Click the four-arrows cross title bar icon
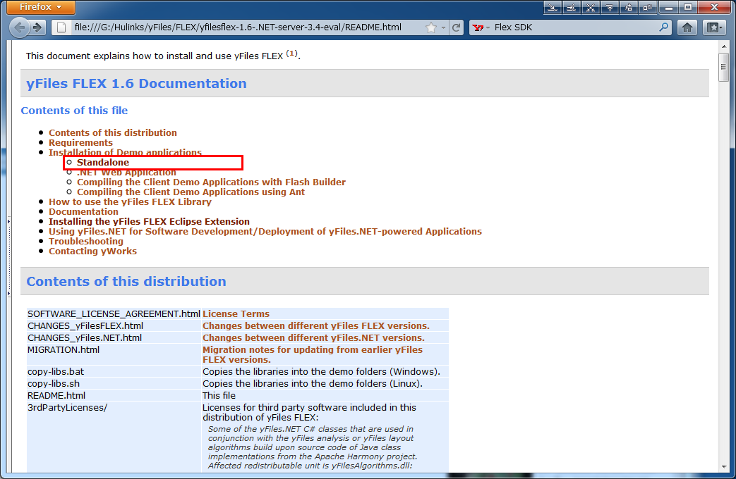Image resolution: width=736 pixels, height=479 pixels. (591, 8)
